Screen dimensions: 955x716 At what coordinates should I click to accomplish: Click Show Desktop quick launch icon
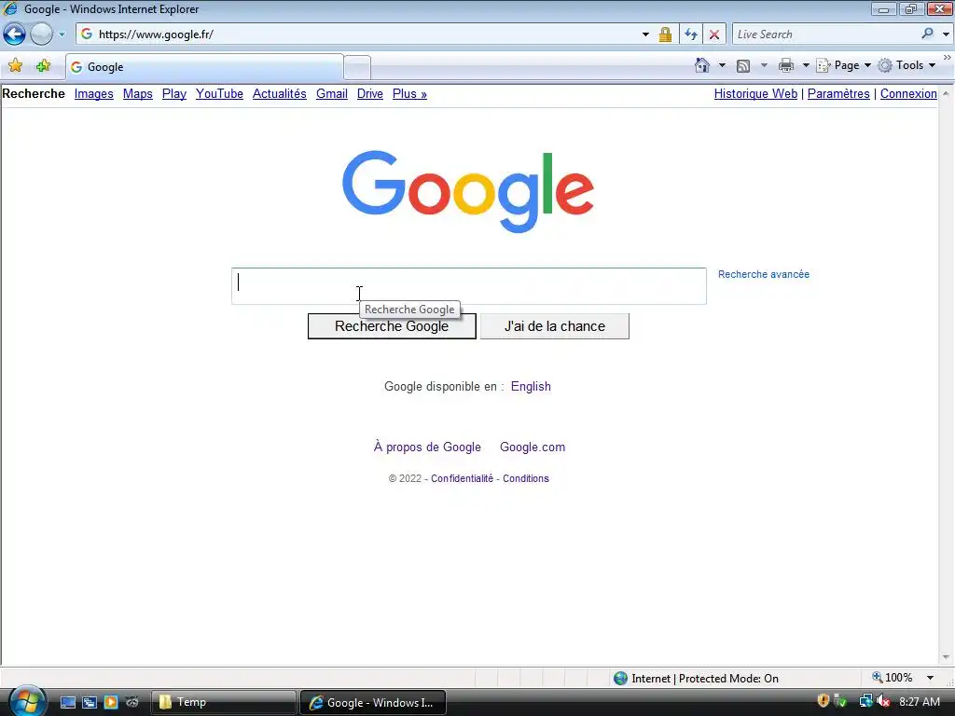tap(67, 703)
